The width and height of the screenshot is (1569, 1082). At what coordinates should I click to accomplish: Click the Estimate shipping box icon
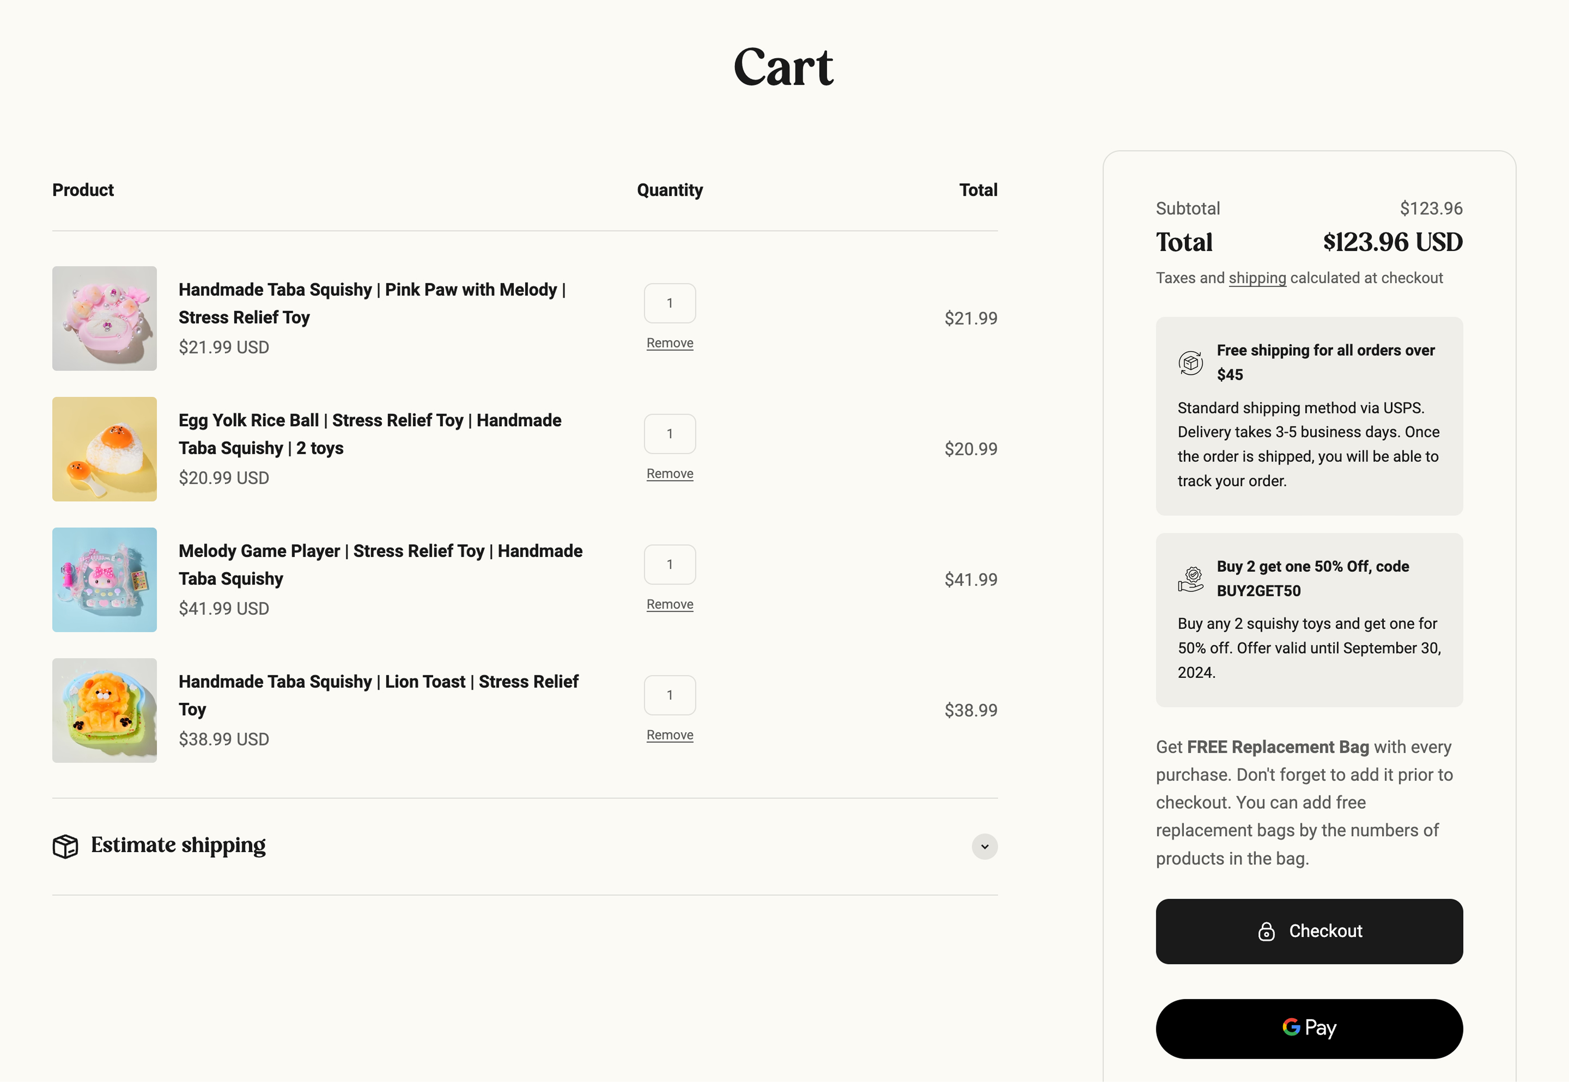pyautogui.click(x=65, y=846)
